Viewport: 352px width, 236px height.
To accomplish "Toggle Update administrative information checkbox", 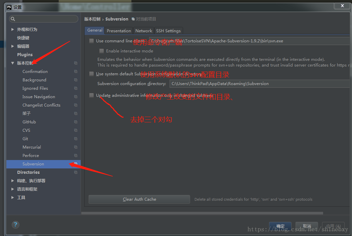I will 91,95.
